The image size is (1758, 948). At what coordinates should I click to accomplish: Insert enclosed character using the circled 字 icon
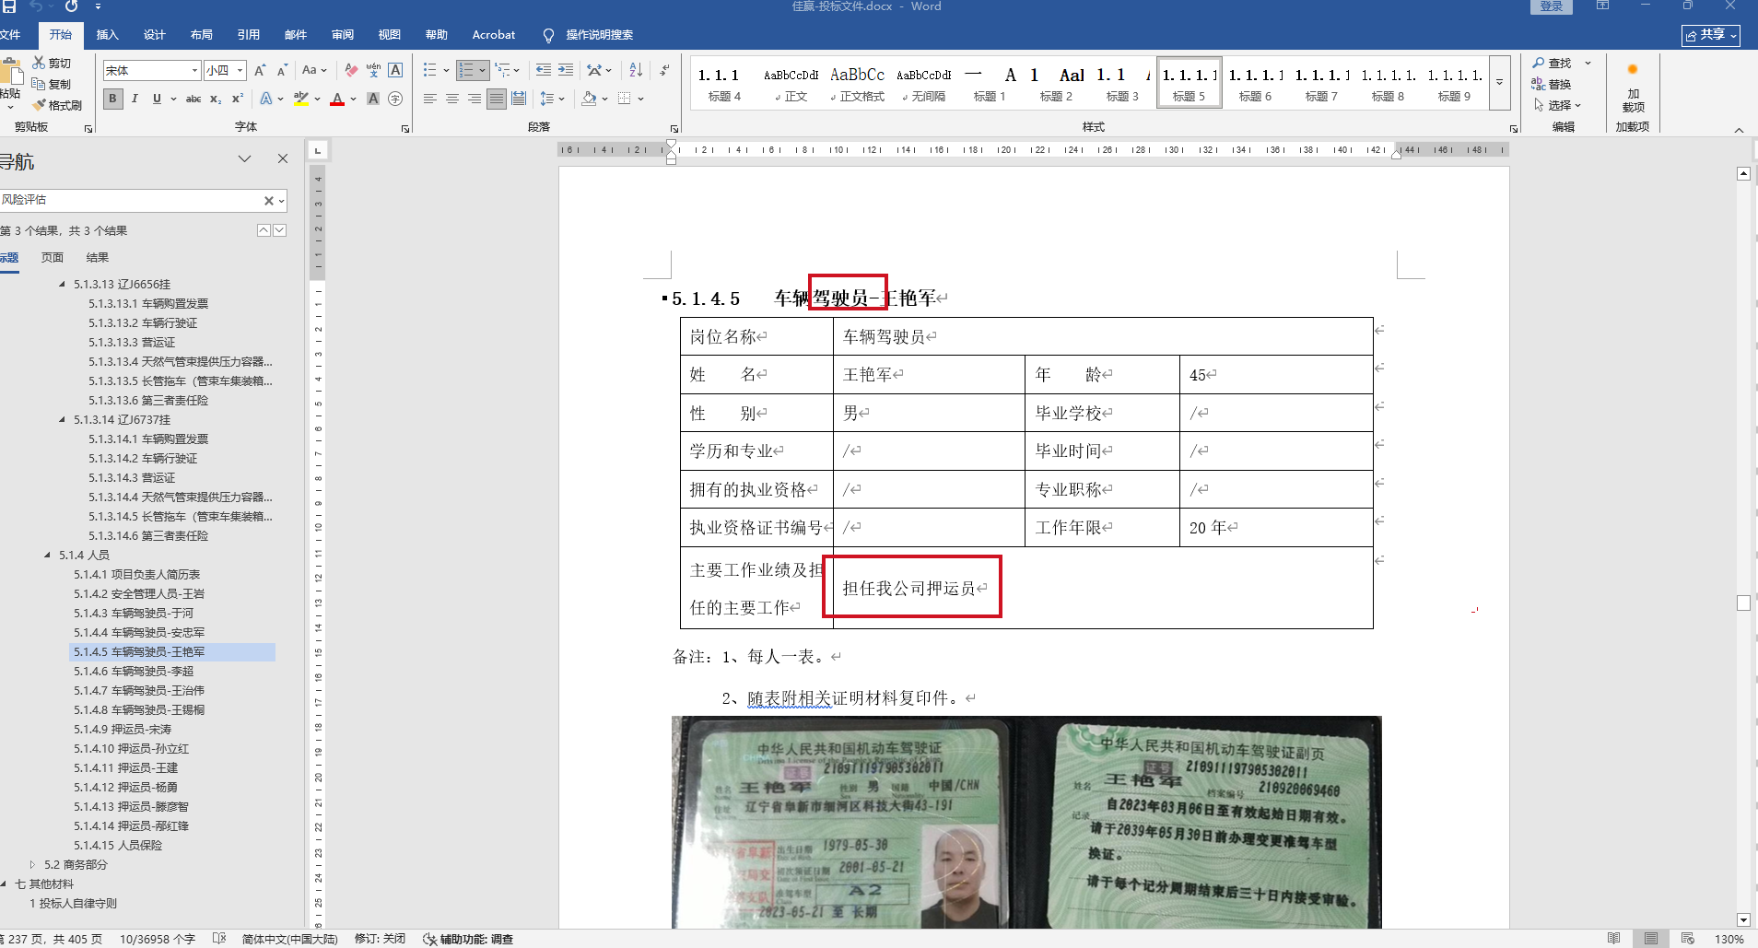[x=395, y=99]
